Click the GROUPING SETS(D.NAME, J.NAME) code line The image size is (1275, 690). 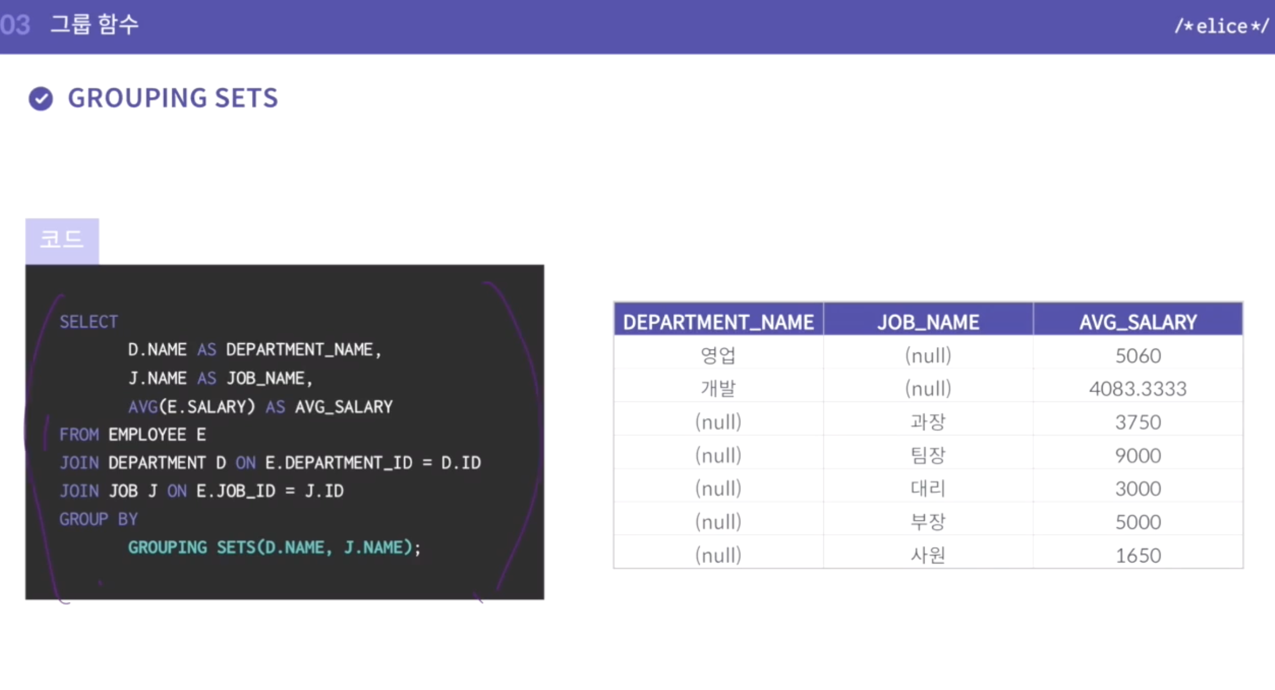point(274,547)
